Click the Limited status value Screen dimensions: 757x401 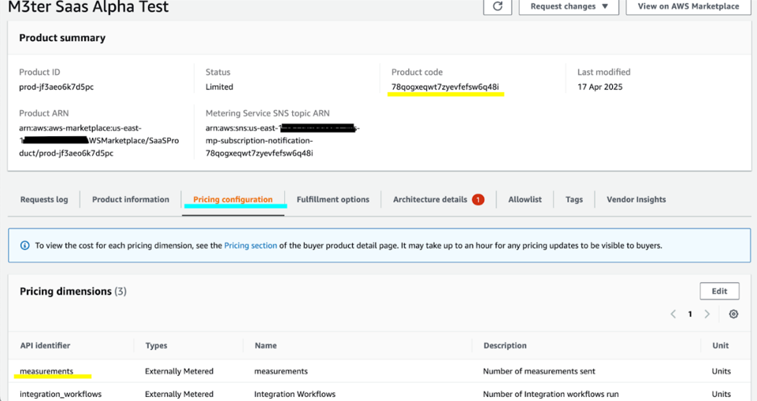219,87
